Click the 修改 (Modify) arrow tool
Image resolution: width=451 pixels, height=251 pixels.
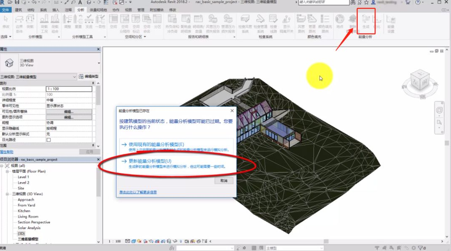point(6,21)
